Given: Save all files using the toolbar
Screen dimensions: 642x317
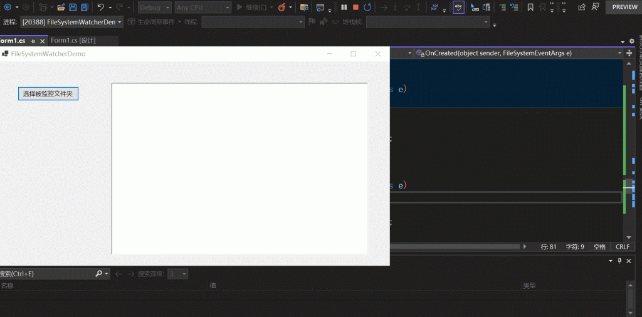Looking at the screenshot, I should click(x=85, y=8).
